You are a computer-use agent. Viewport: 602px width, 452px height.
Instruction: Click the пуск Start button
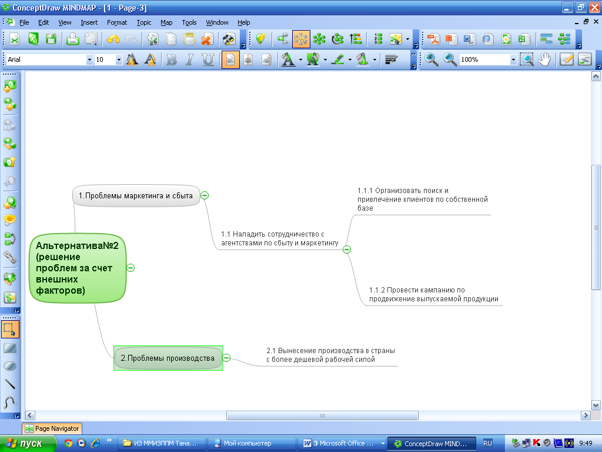[x=27, y=444]
